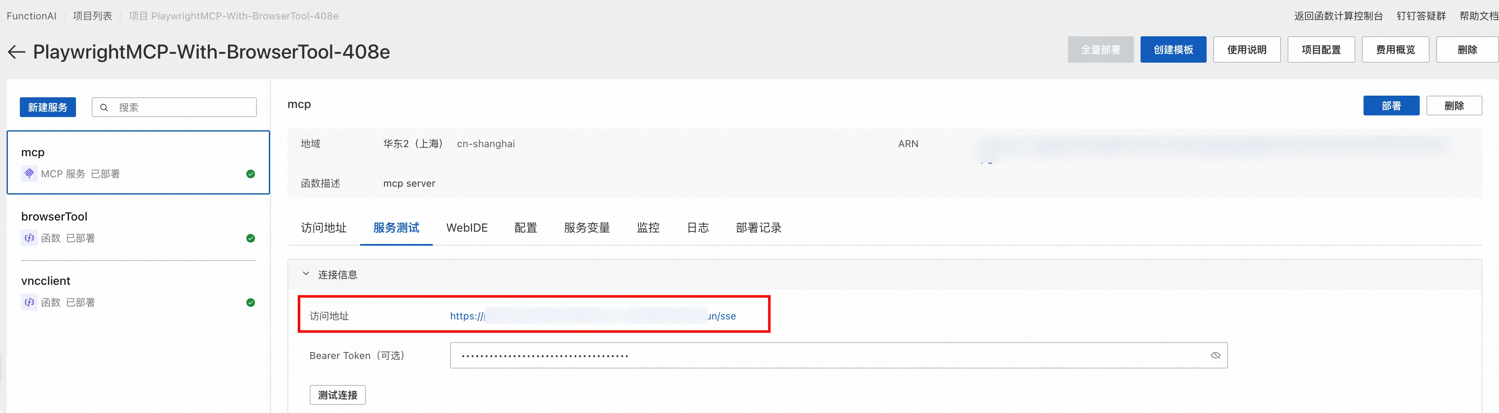This screenshot has width=1499, height=413.
Task: Navigate to 项目列表 via the breadcrumb
Action: [x=93, y=16]
